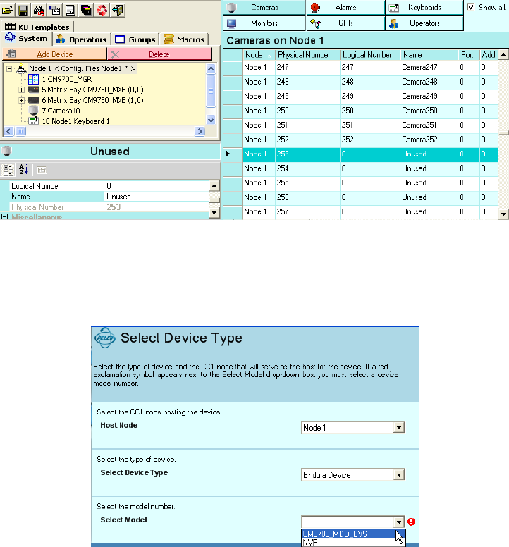509x547 pixels.
Task: Open the Host Node dropdown
Action: click(399, 427)
